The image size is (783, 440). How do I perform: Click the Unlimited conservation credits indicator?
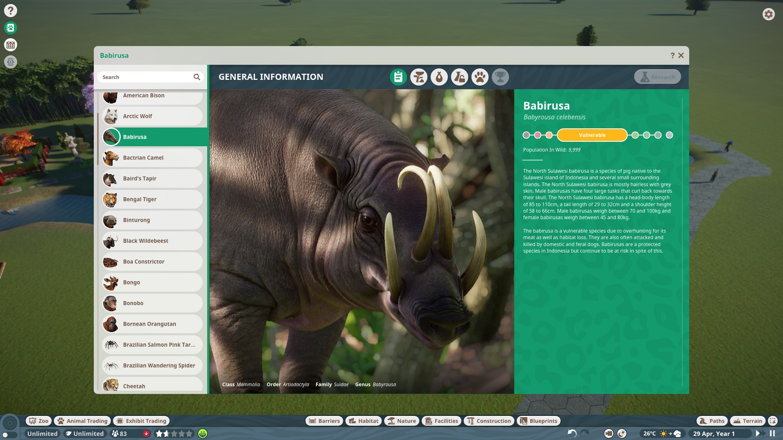pos(85,433)
